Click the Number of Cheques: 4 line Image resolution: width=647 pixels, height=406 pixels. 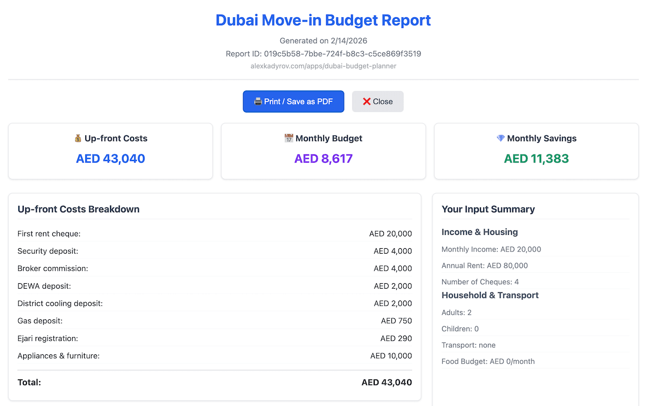coord(480,282)
